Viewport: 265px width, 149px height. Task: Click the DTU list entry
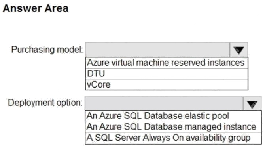click(167, 74)
